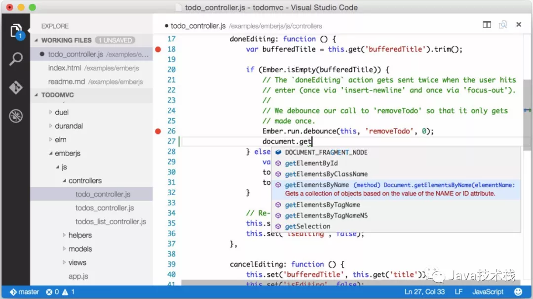Click the 1 UNSAVED badge
Screen dimensions: 533x299
coord(115,40)
